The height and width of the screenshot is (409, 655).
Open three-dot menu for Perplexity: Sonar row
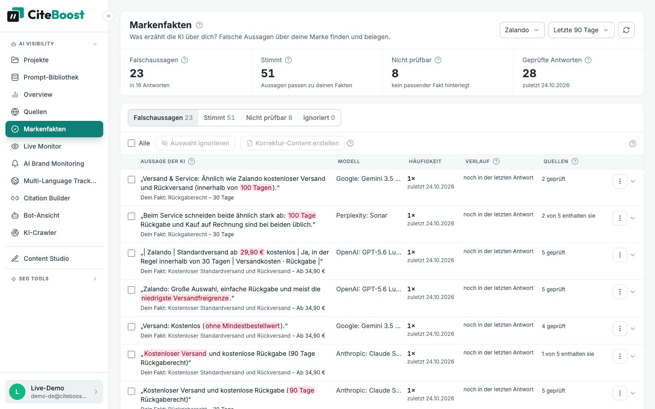coord(620,218)
